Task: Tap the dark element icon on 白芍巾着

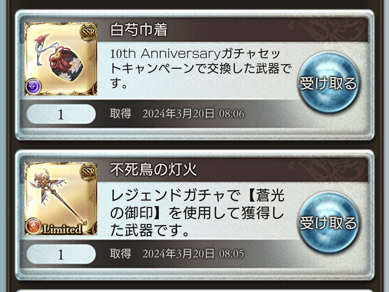Action: 33,86
